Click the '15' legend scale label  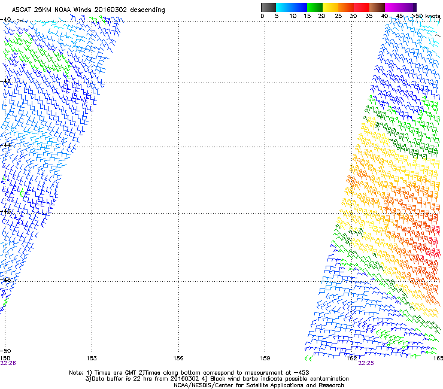point(307,16)
